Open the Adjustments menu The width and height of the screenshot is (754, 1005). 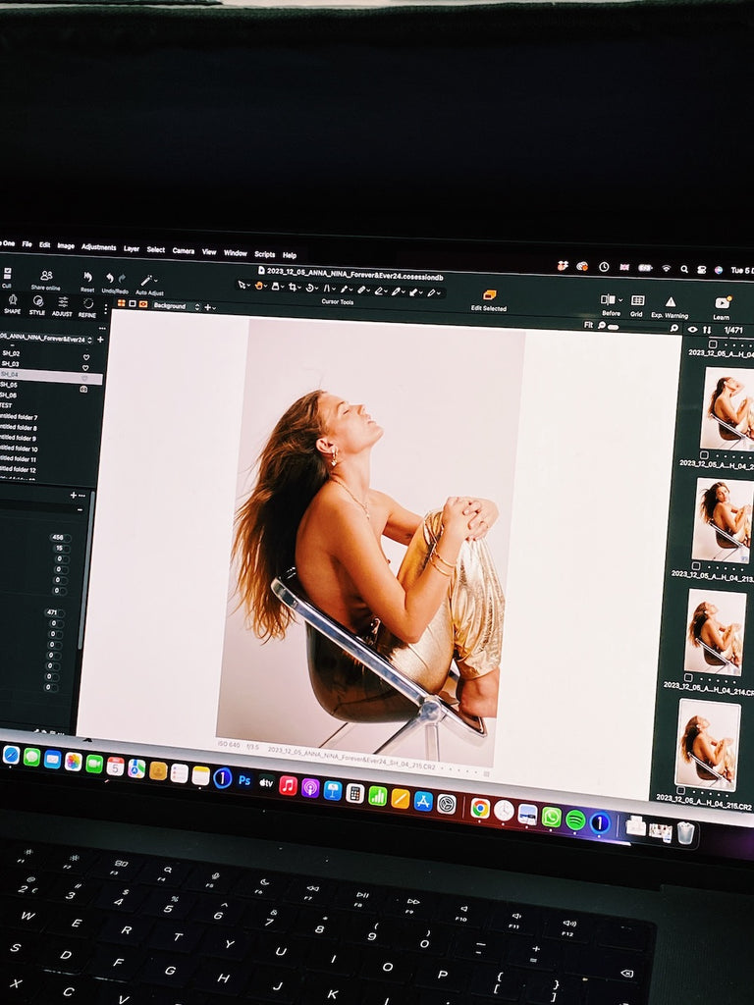[99, 247]
